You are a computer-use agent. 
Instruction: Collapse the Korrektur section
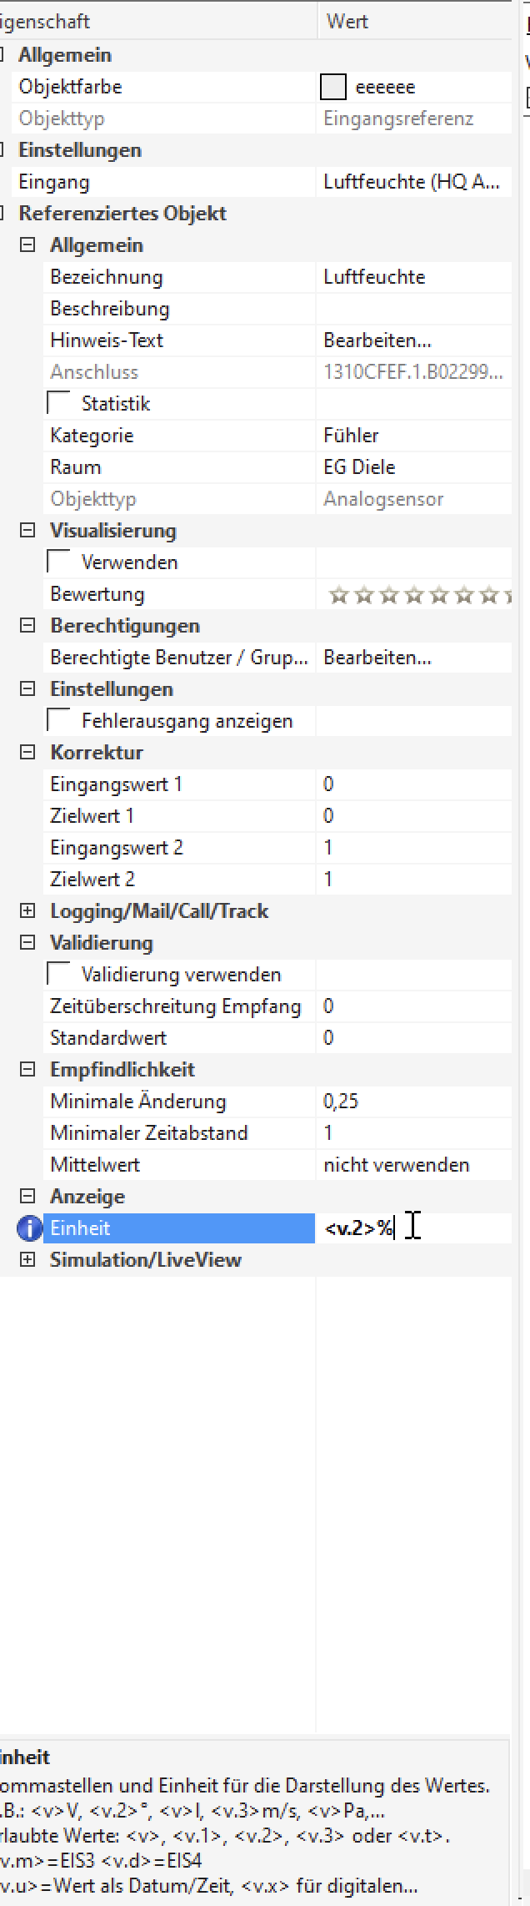(x=27, y=753)
